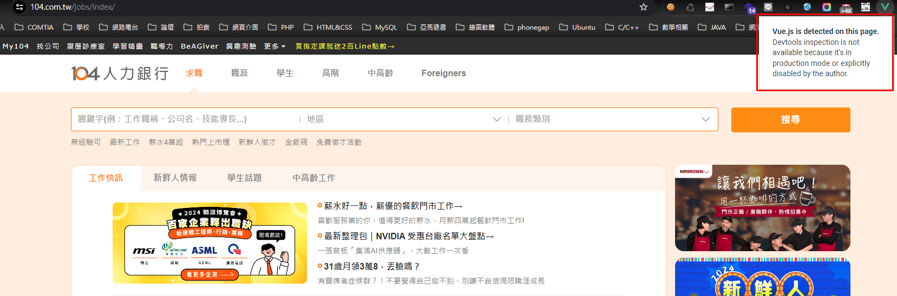Bookmark this page with the star icon
This screenshot has height=296, width=897.
point(643,7)
